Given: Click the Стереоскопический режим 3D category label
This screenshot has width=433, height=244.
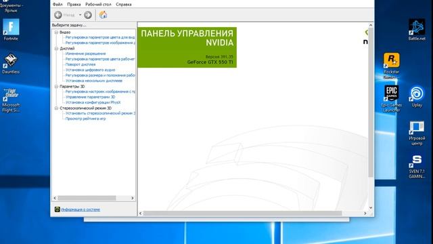Looking at the screenshot, I should click(x=86, y=108).
